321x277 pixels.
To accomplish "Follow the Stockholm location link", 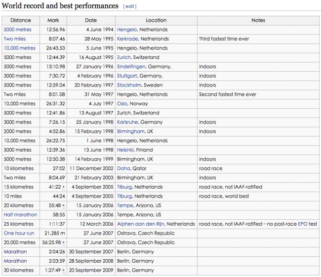I will pos(129,85).
